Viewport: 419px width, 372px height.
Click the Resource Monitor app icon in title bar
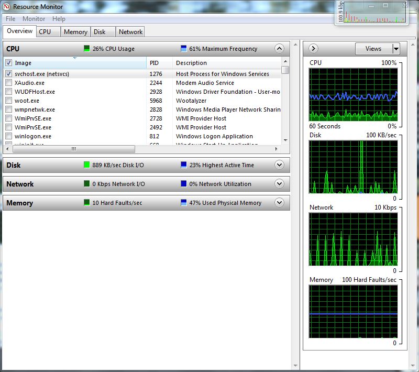[x=6, y=6]
